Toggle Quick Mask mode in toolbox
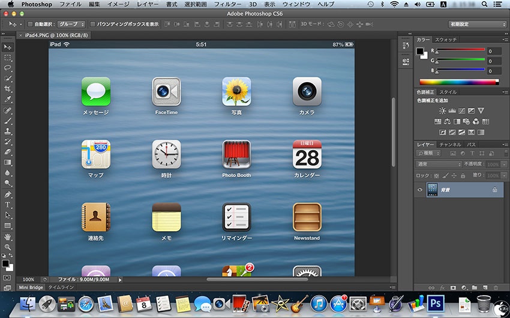 tap(7, 278)
